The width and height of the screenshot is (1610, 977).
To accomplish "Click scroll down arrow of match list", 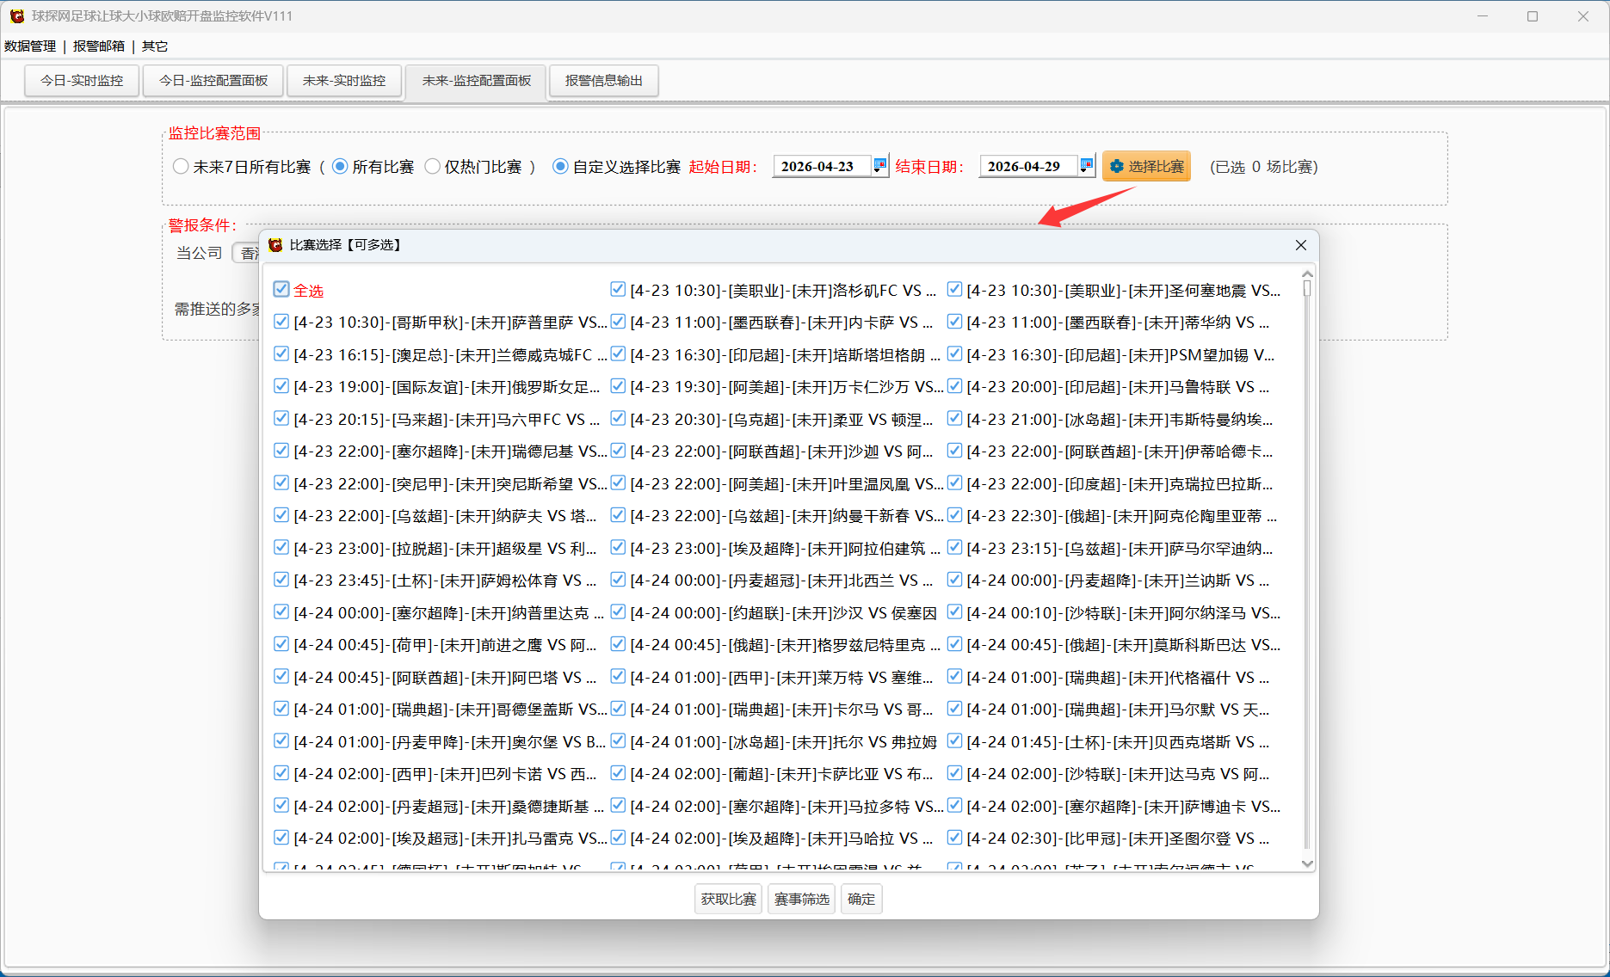I will pos(1307,863).
